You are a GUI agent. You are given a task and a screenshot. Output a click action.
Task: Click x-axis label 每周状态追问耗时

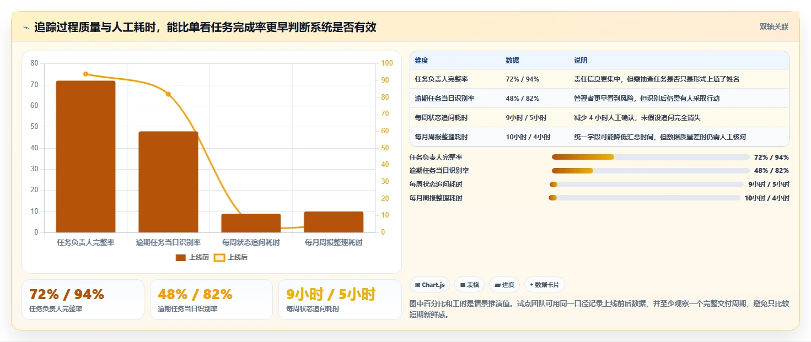(x=251, y=242)
